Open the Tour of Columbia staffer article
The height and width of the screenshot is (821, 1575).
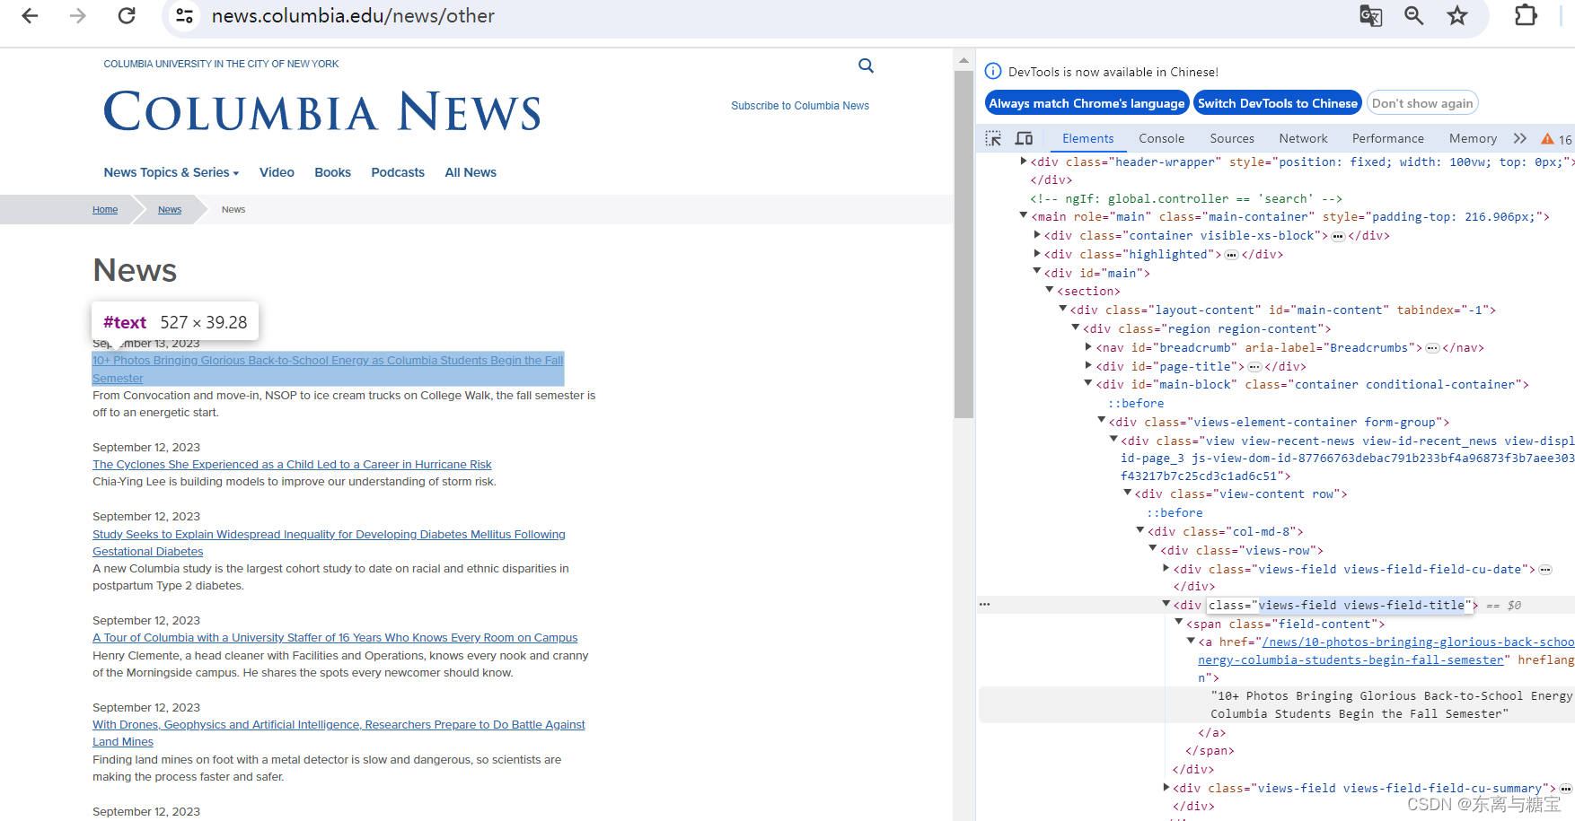pyautogui.click(x=335, y=638)
